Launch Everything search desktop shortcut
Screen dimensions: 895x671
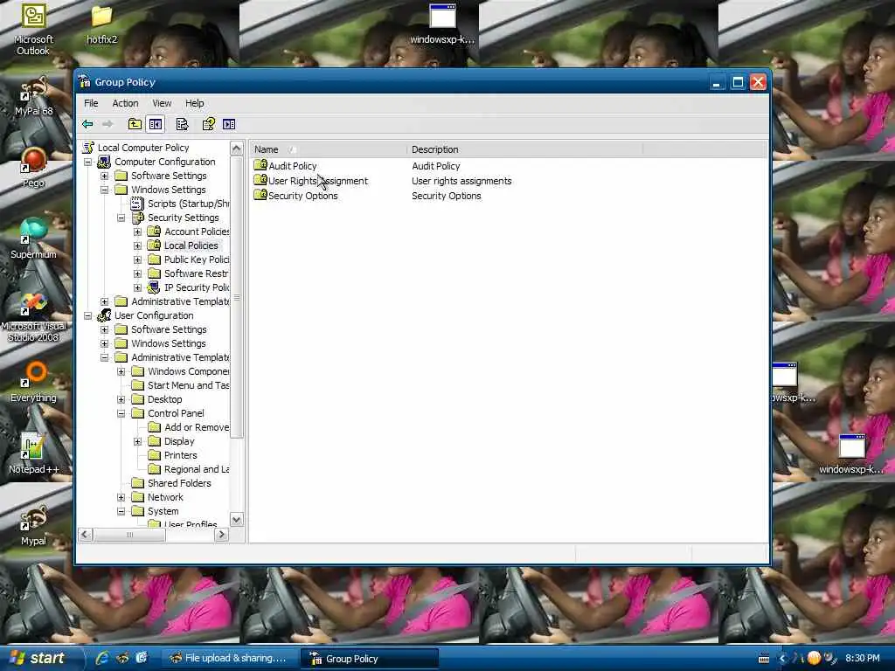coord(33,383)
